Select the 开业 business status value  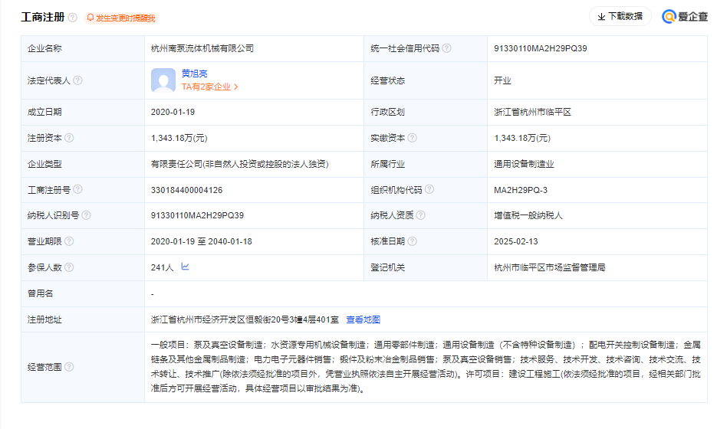(x=502, y=80)
